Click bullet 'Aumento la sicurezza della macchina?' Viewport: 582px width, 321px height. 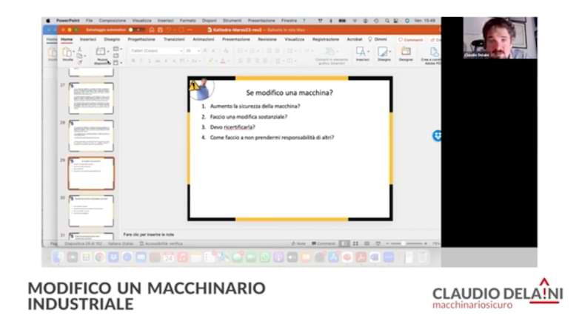[255, 106]
